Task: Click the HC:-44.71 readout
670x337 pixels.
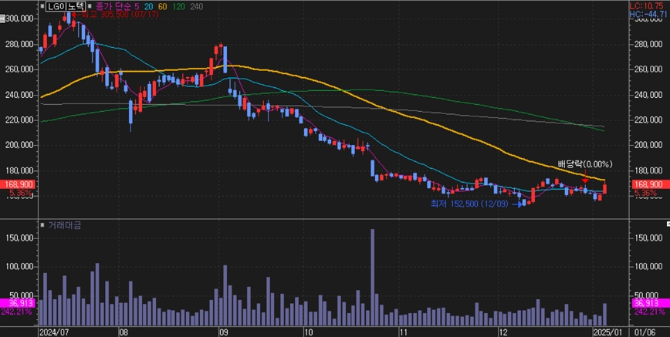Action: (x=648, y=15)
